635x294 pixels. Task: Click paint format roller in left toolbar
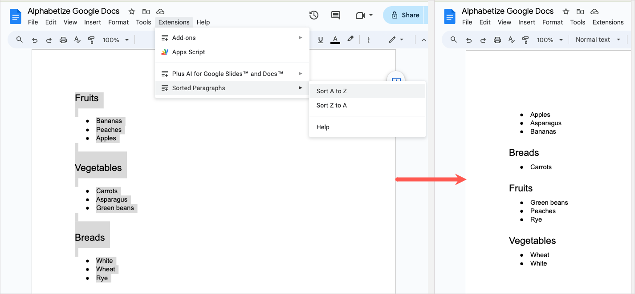tap(91, 40)
